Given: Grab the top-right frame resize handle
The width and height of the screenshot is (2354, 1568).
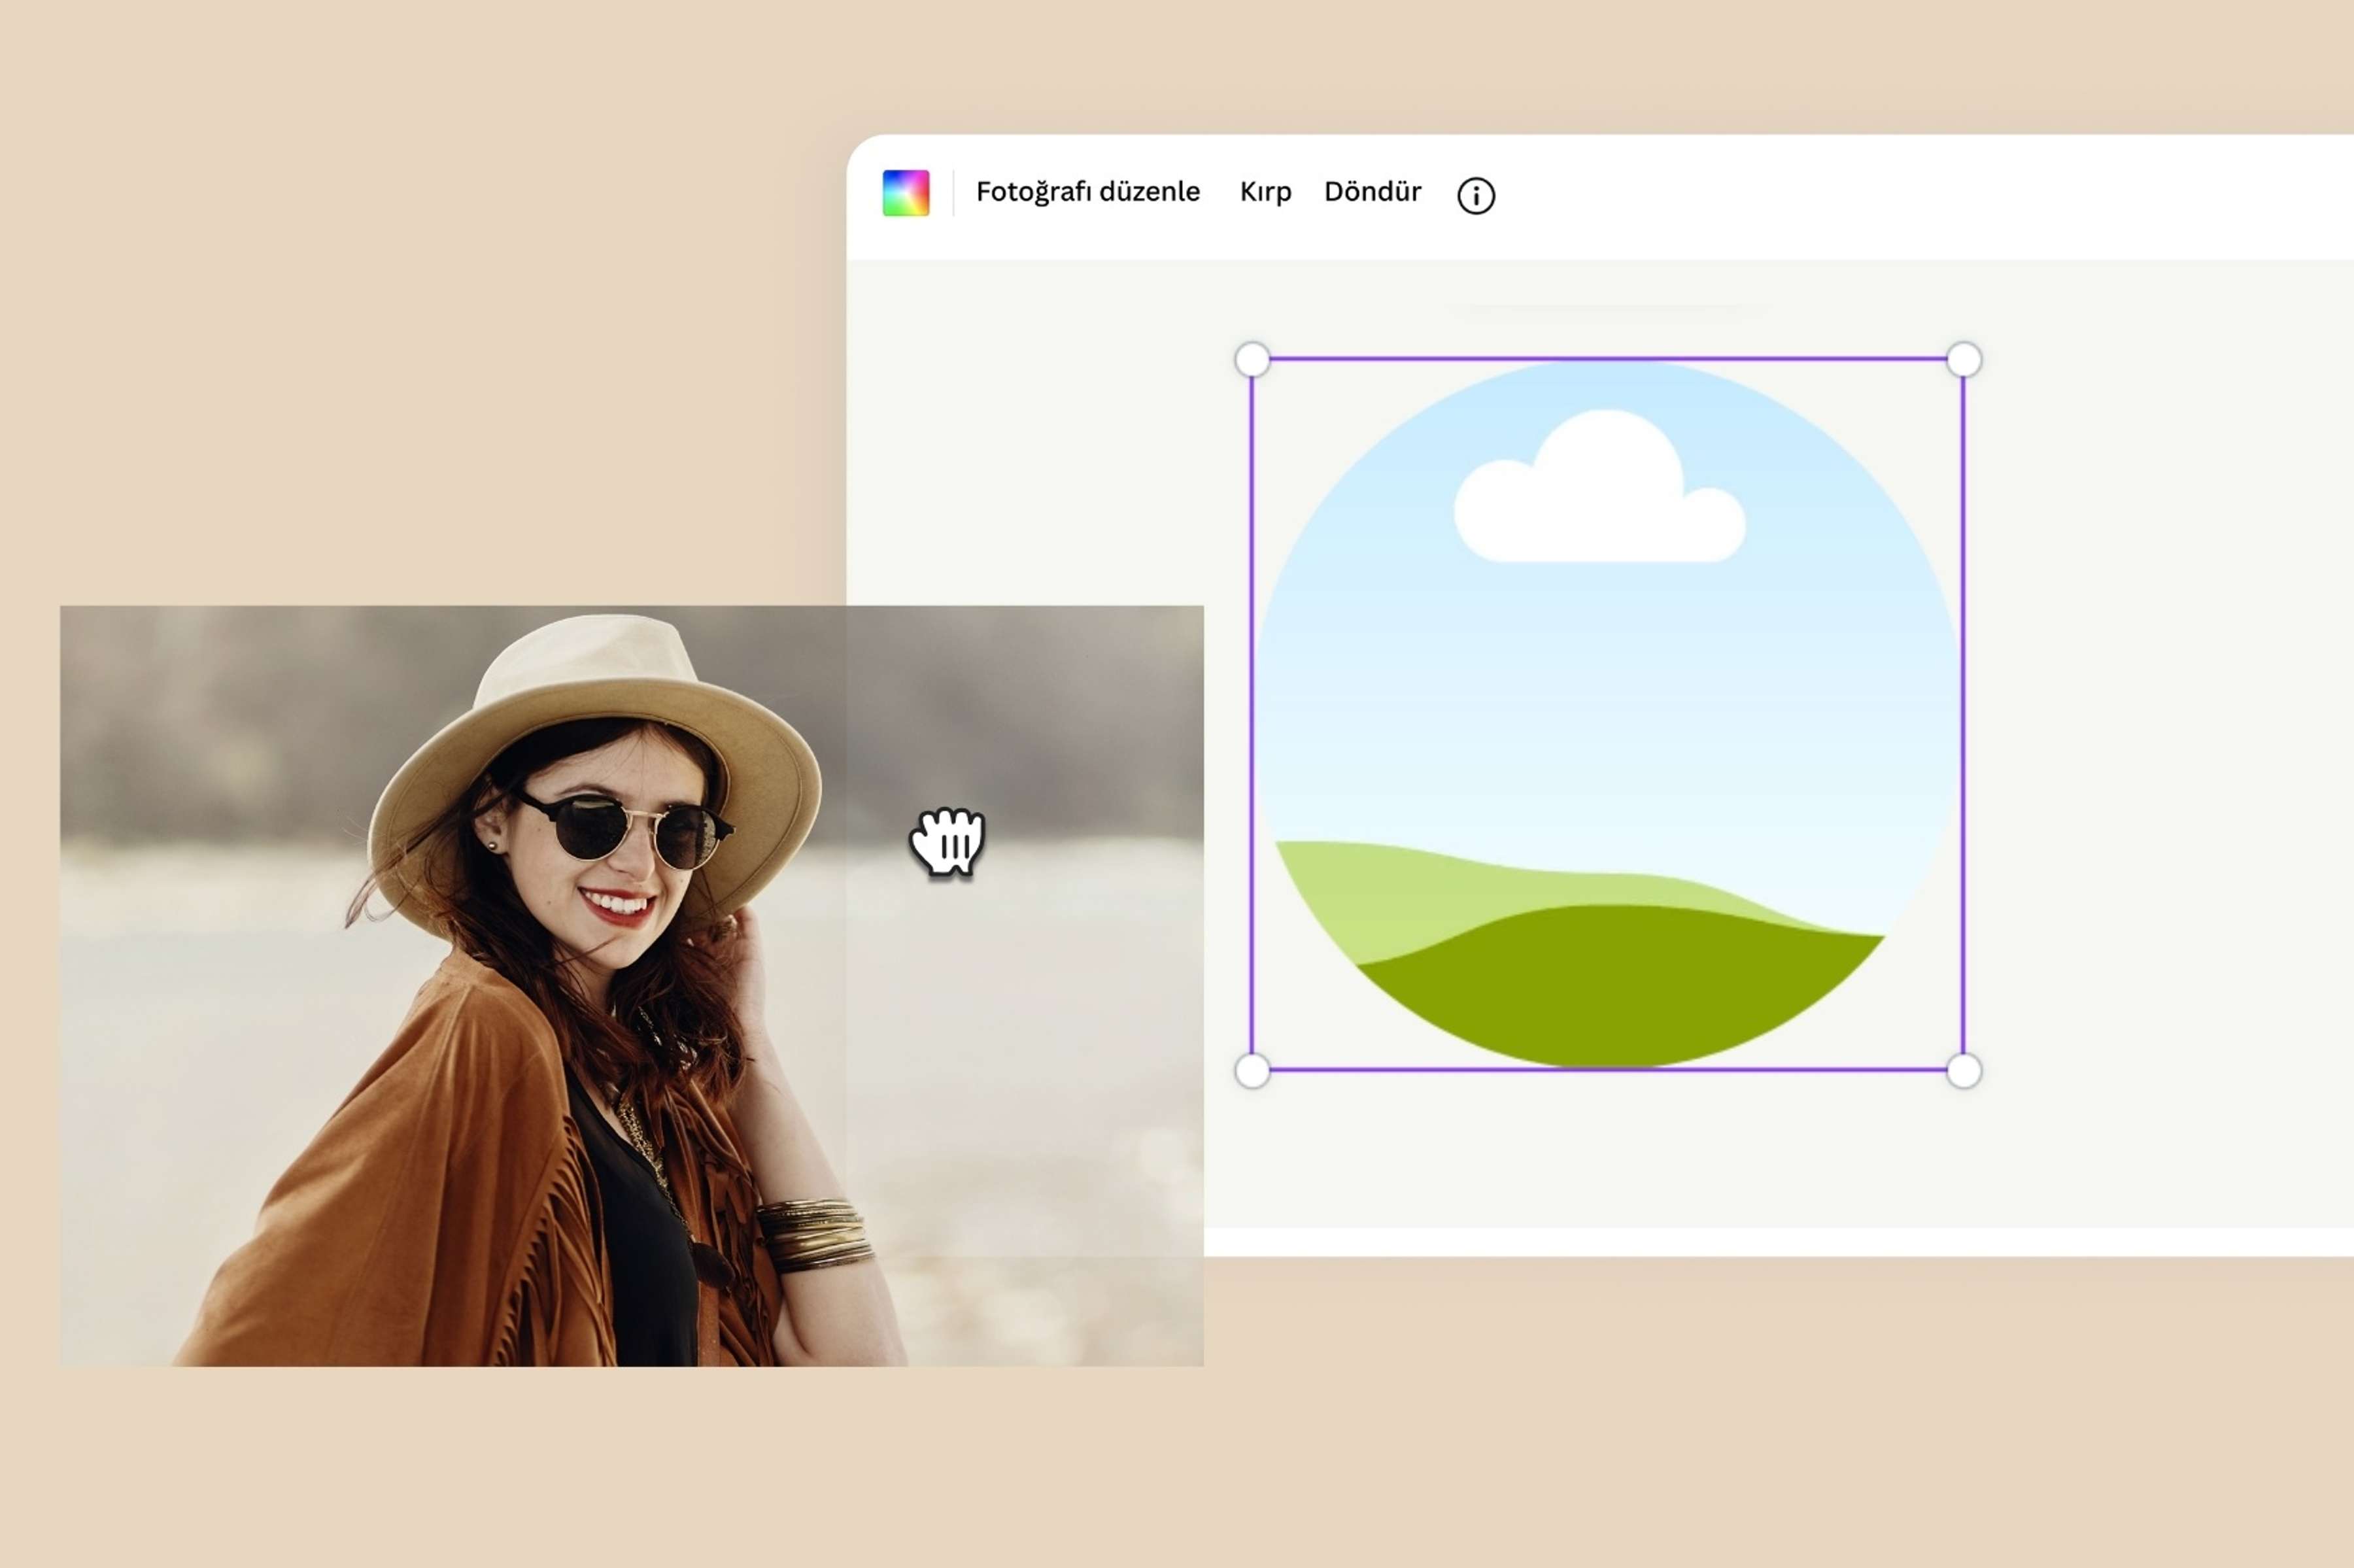Looking at the screenshot, I should [x=1963, y=360].
